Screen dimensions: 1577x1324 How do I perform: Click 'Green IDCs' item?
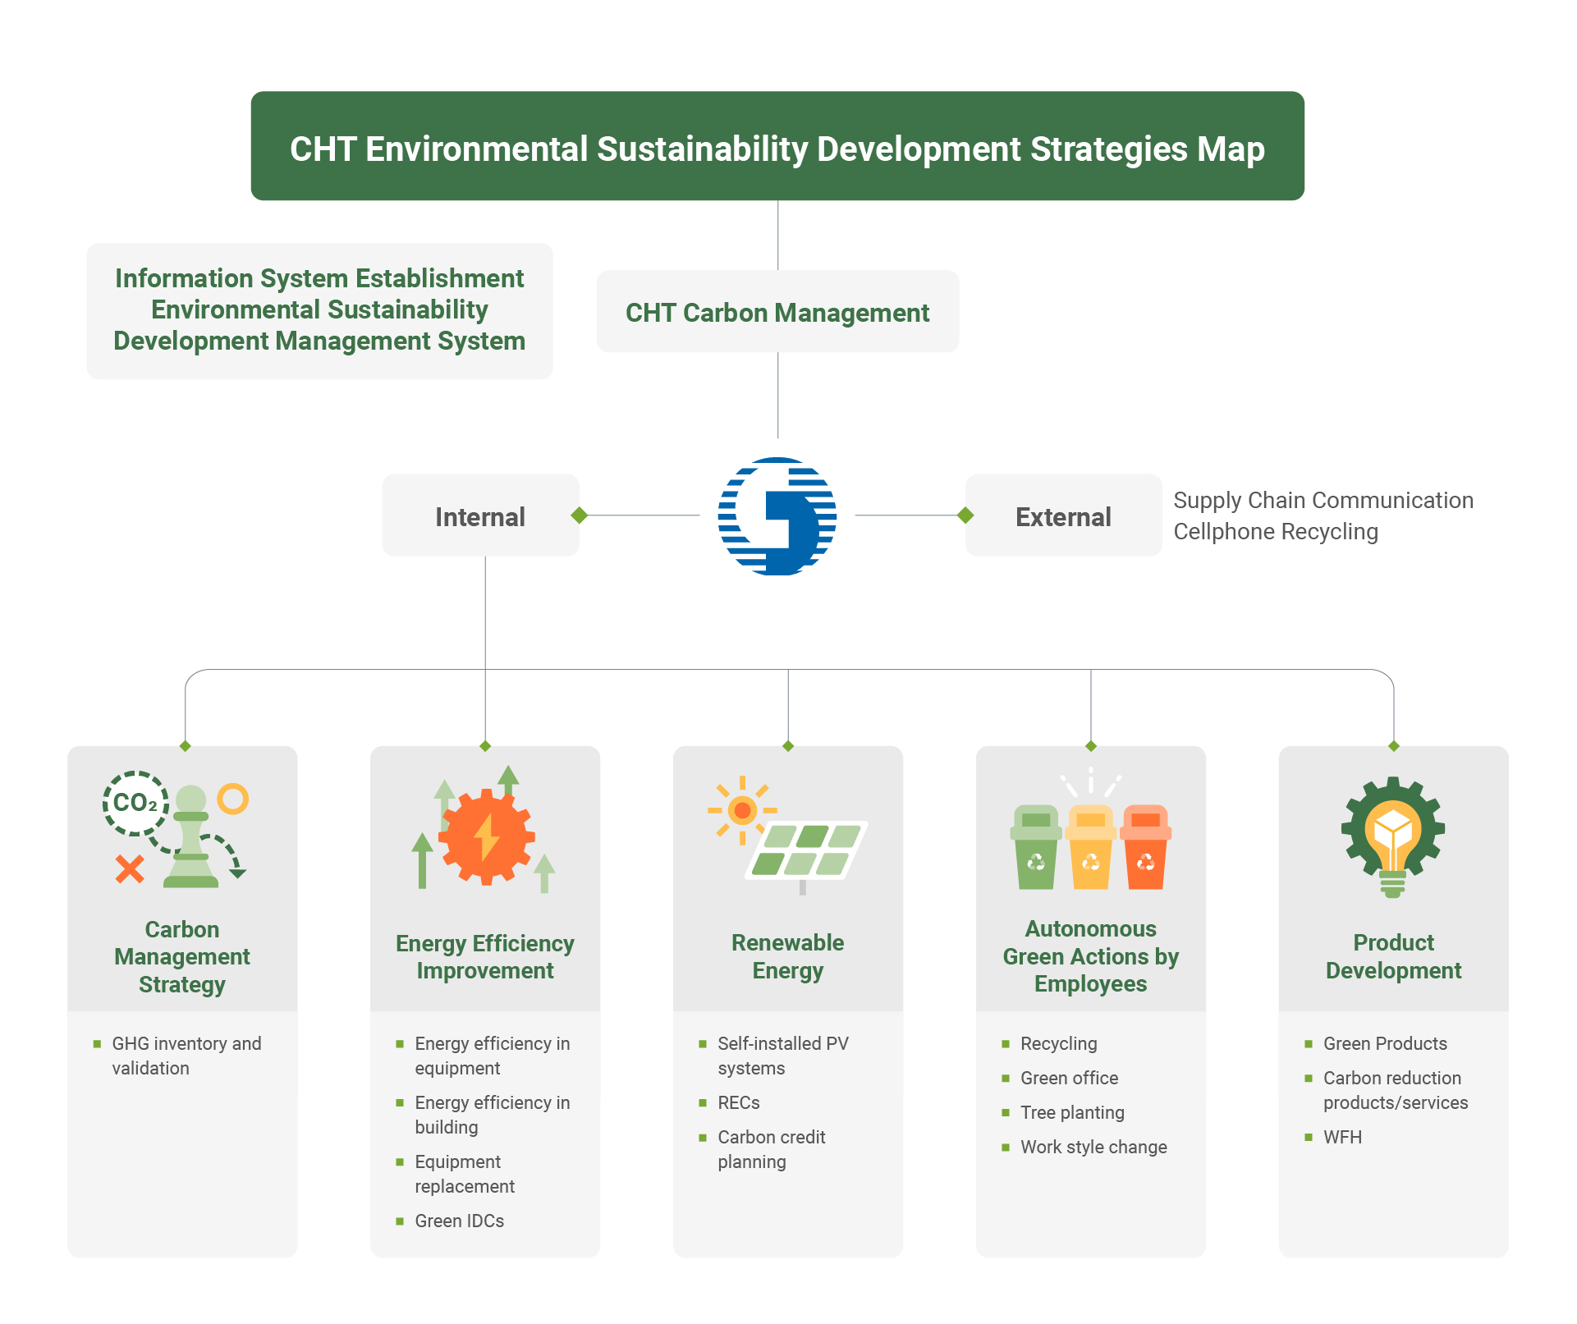[459, 1221]
